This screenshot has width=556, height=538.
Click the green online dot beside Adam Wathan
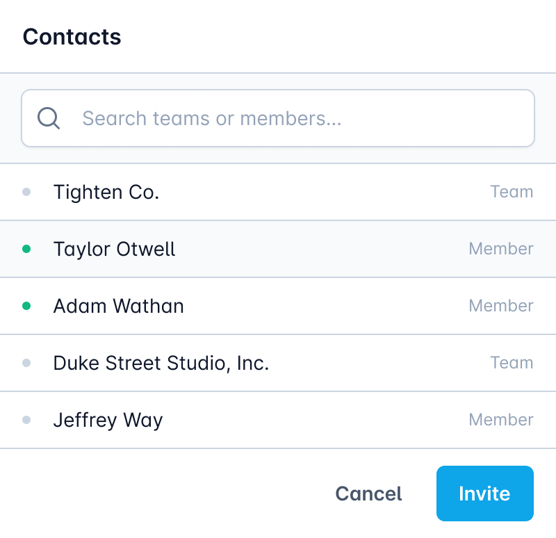coord(26,306)
